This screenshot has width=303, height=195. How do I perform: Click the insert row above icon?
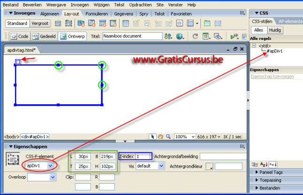[136, 23]
